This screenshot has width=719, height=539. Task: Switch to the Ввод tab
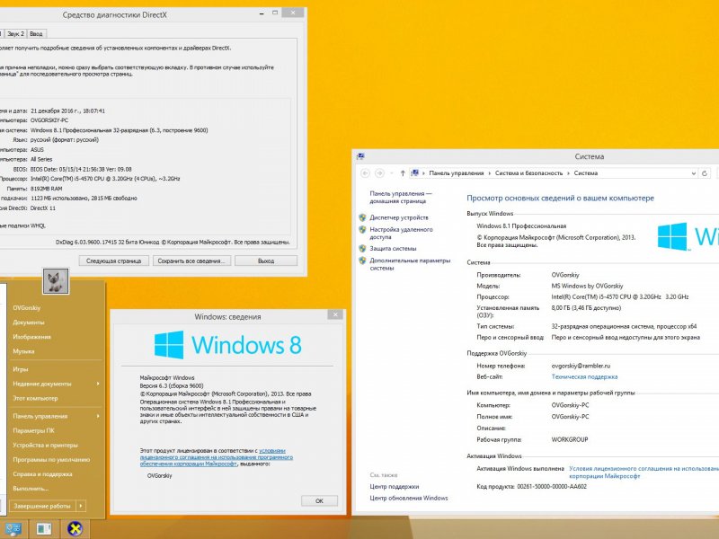(x=36, y=34)
